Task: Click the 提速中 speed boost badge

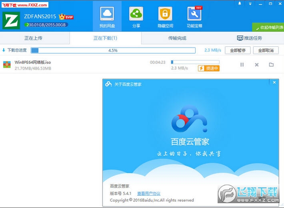Action: 209,68
